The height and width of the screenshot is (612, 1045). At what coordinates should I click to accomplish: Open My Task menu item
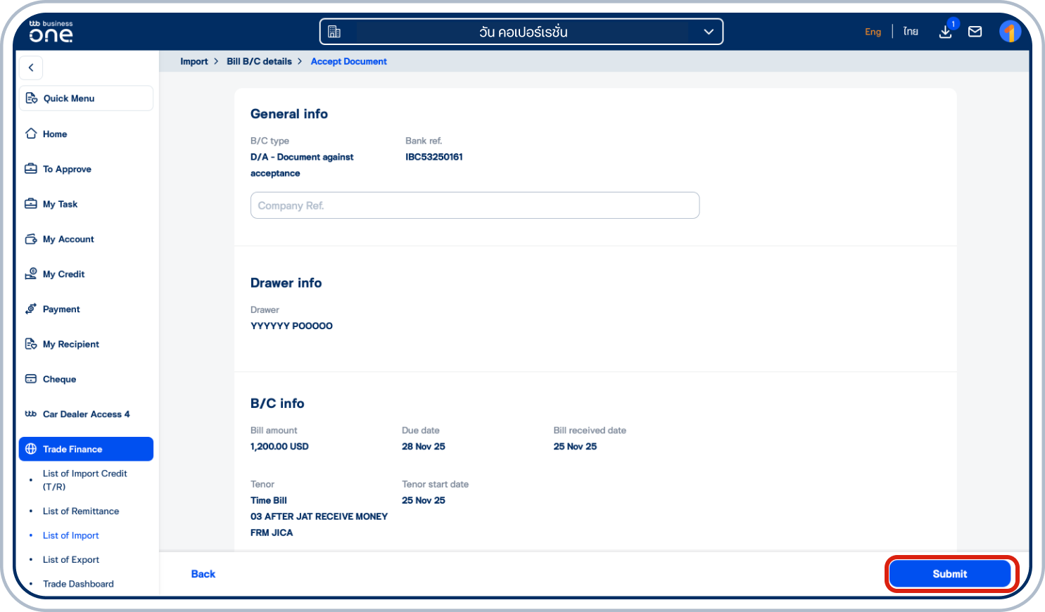pos(60,204)
